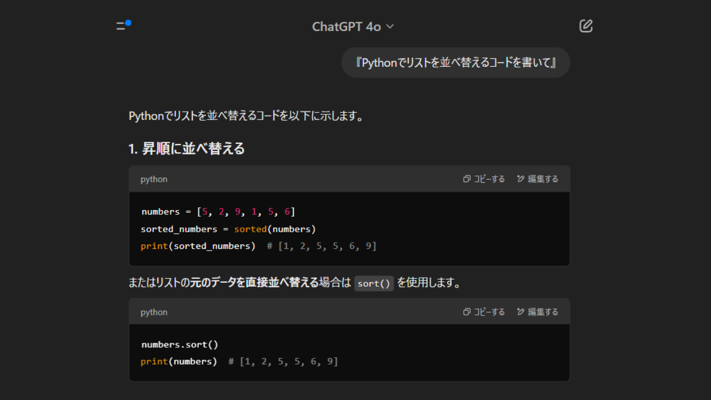Image resolution: width=711 pixels, height=400 pixels.
Task: Click the bold text 元のデータを直接並べ替える
Action: click(x=254, y=283)
